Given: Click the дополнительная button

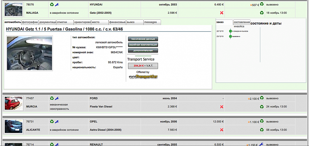Looking at the screenshot, I should click(143, 50).
